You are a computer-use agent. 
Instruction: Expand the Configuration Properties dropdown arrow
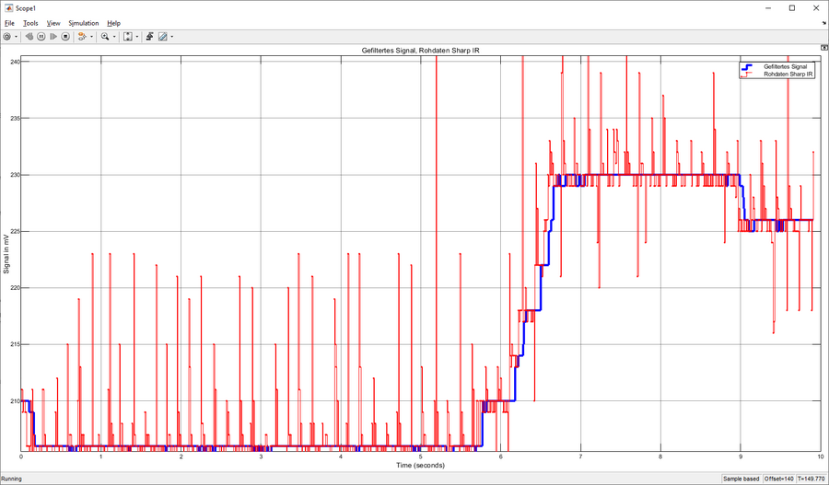17,37
